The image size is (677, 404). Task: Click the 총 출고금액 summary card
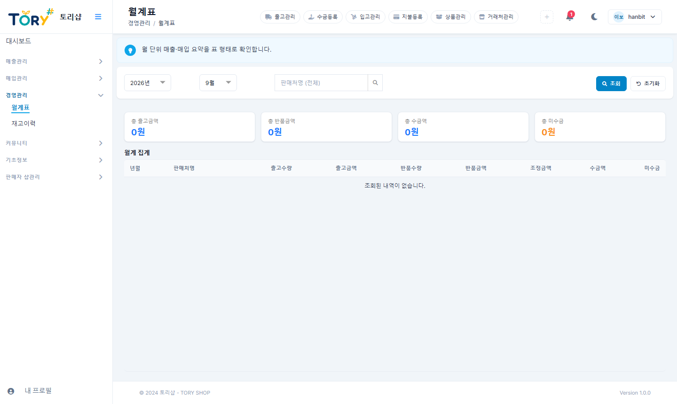(189, 127)
